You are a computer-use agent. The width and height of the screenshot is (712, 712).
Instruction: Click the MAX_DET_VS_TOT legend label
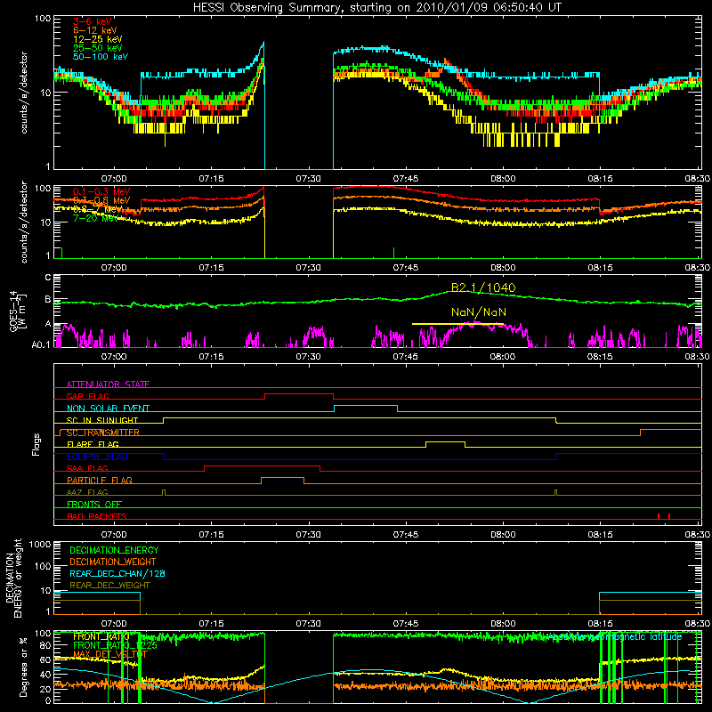(x=110, y=654)
